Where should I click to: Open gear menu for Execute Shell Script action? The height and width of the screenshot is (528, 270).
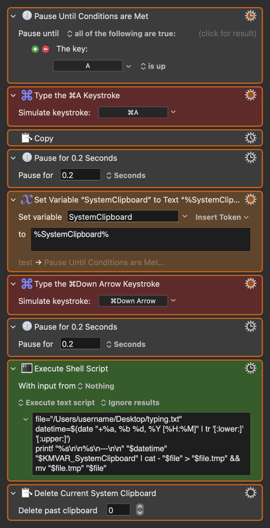[x=250, y=368]
